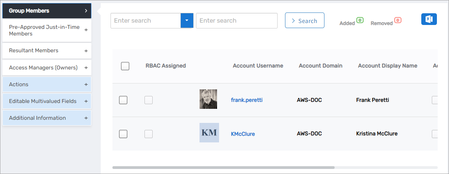Click the Excel export icon
The height and width of the screenshot is (174, 449).
pos(429,19)
